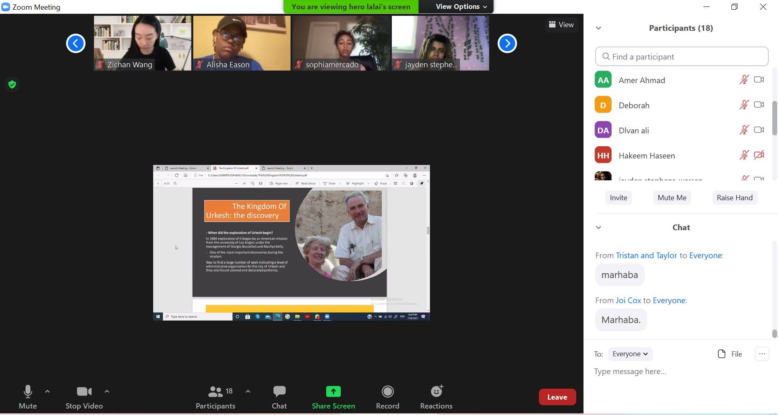Click the chat panel scrollbar thumb
Image resolution: width=778 pixels, height=415 pixels.
[774, 334]
